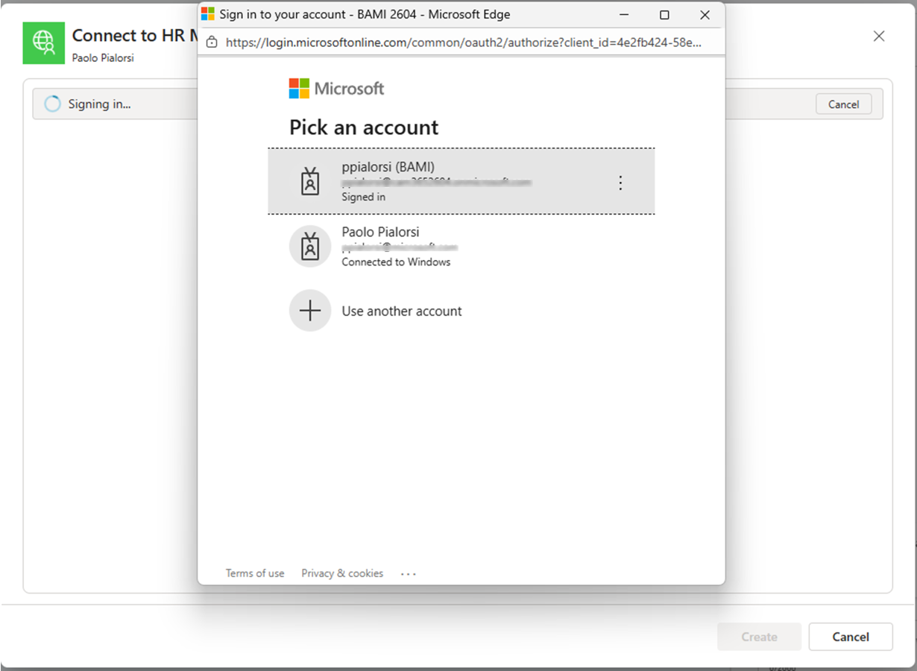Click the Use another account plus icon

tap(310, 311)
